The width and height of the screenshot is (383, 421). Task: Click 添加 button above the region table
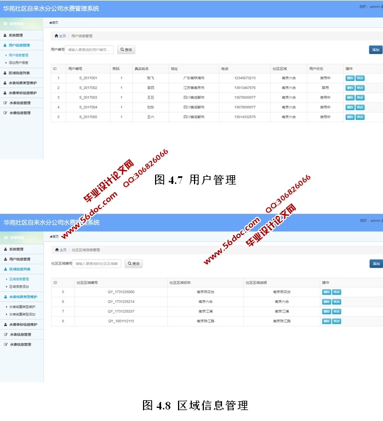376,264
